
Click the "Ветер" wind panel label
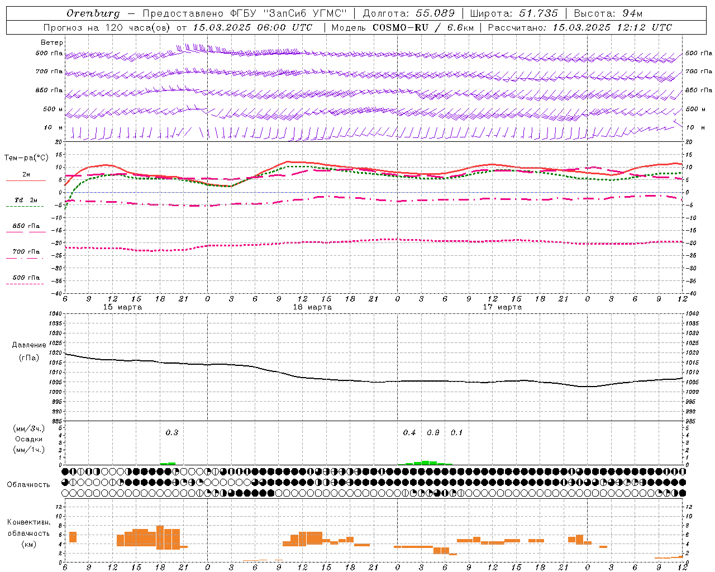tap(52, 42)
